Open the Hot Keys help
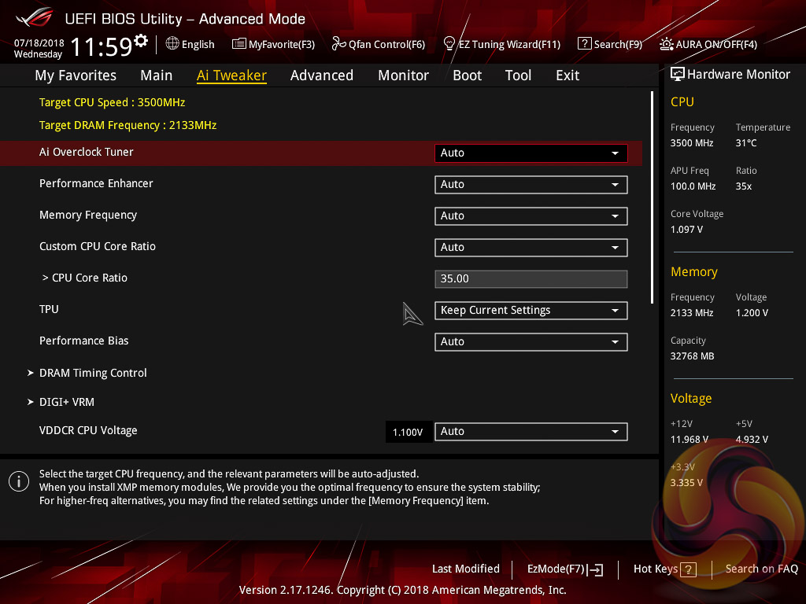The height and width of the screenshot is (604, 806). [x=664, y=569]
